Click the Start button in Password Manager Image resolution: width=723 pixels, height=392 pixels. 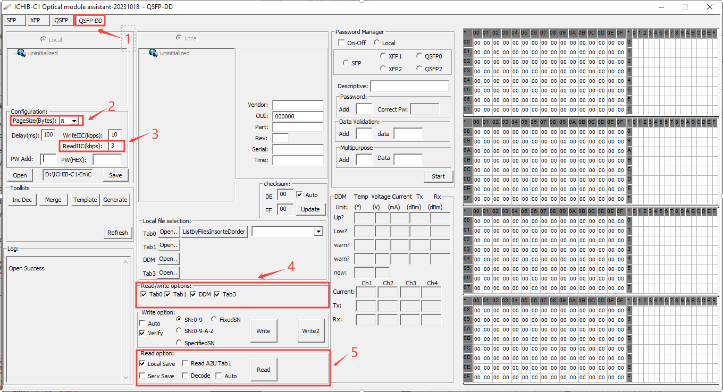(x=438, y=176)
